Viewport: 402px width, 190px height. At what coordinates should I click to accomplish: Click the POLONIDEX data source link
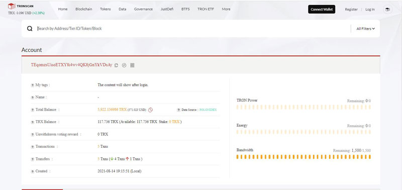tap(208, 110)
